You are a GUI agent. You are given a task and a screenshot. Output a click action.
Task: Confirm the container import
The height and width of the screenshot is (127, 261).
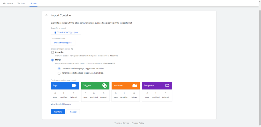(x=58, y=112)
